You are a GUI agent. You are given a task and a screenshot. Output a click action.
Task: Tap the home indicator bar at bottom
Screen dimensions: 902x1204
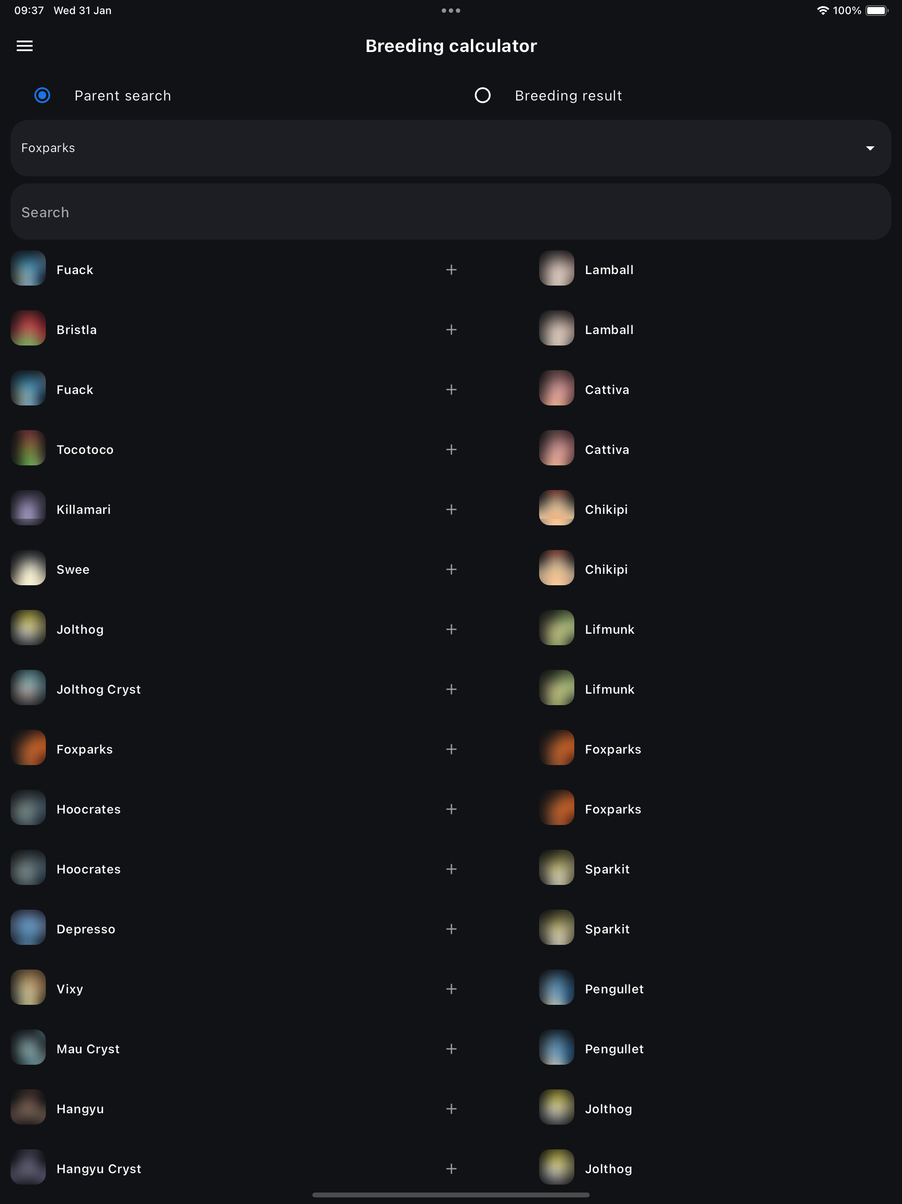451,1195
